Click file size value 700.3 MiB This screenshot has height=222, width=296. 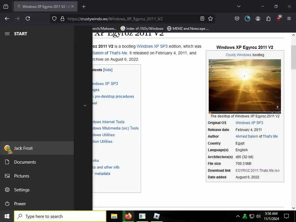243,164
